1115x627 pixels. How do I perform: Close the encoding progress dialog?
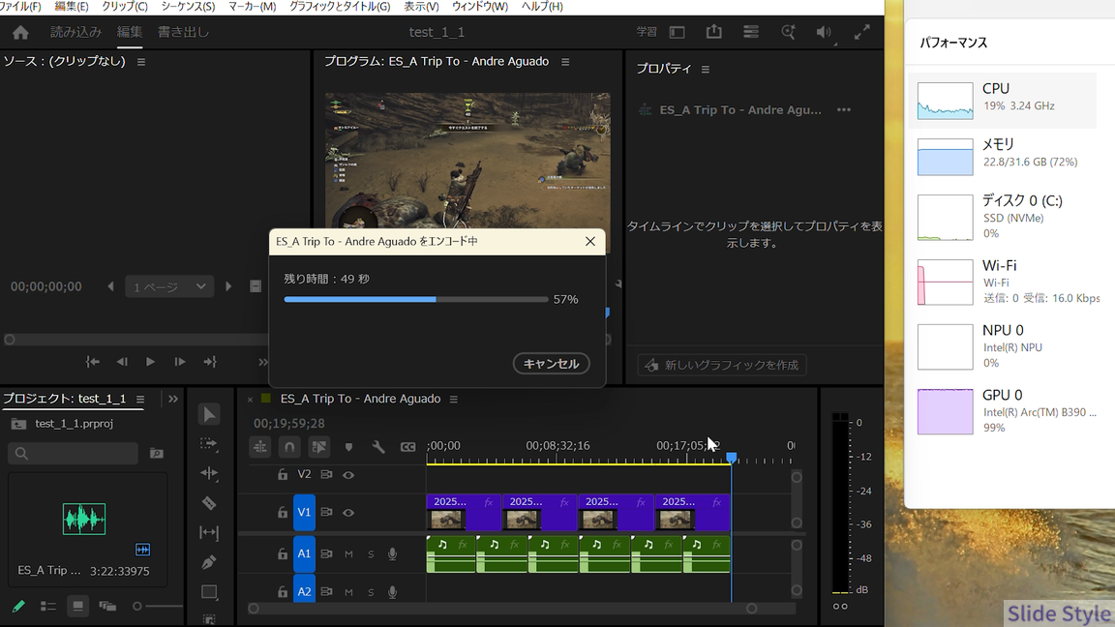[x=589, y=241]
